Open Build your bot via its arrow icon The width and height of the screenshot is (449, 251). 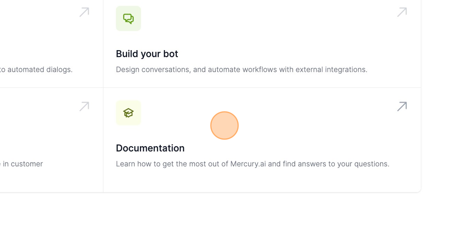coord(402,12)
